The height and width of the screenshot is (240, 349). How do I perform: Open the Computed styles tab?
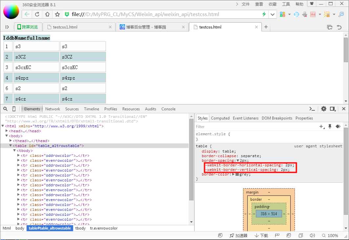[x=220, y=118]
